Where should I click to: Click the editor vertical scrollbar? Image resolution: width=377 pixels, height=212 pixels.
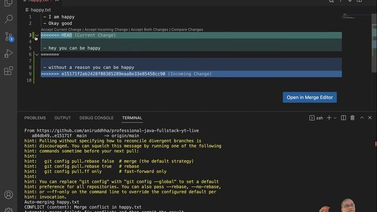(x=374, y=43)
